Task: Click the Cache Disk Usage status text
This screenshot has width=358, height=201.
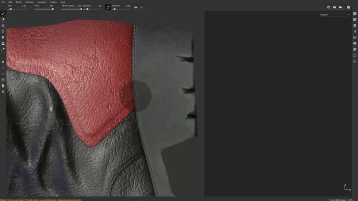Action: (x=341, y=200)
